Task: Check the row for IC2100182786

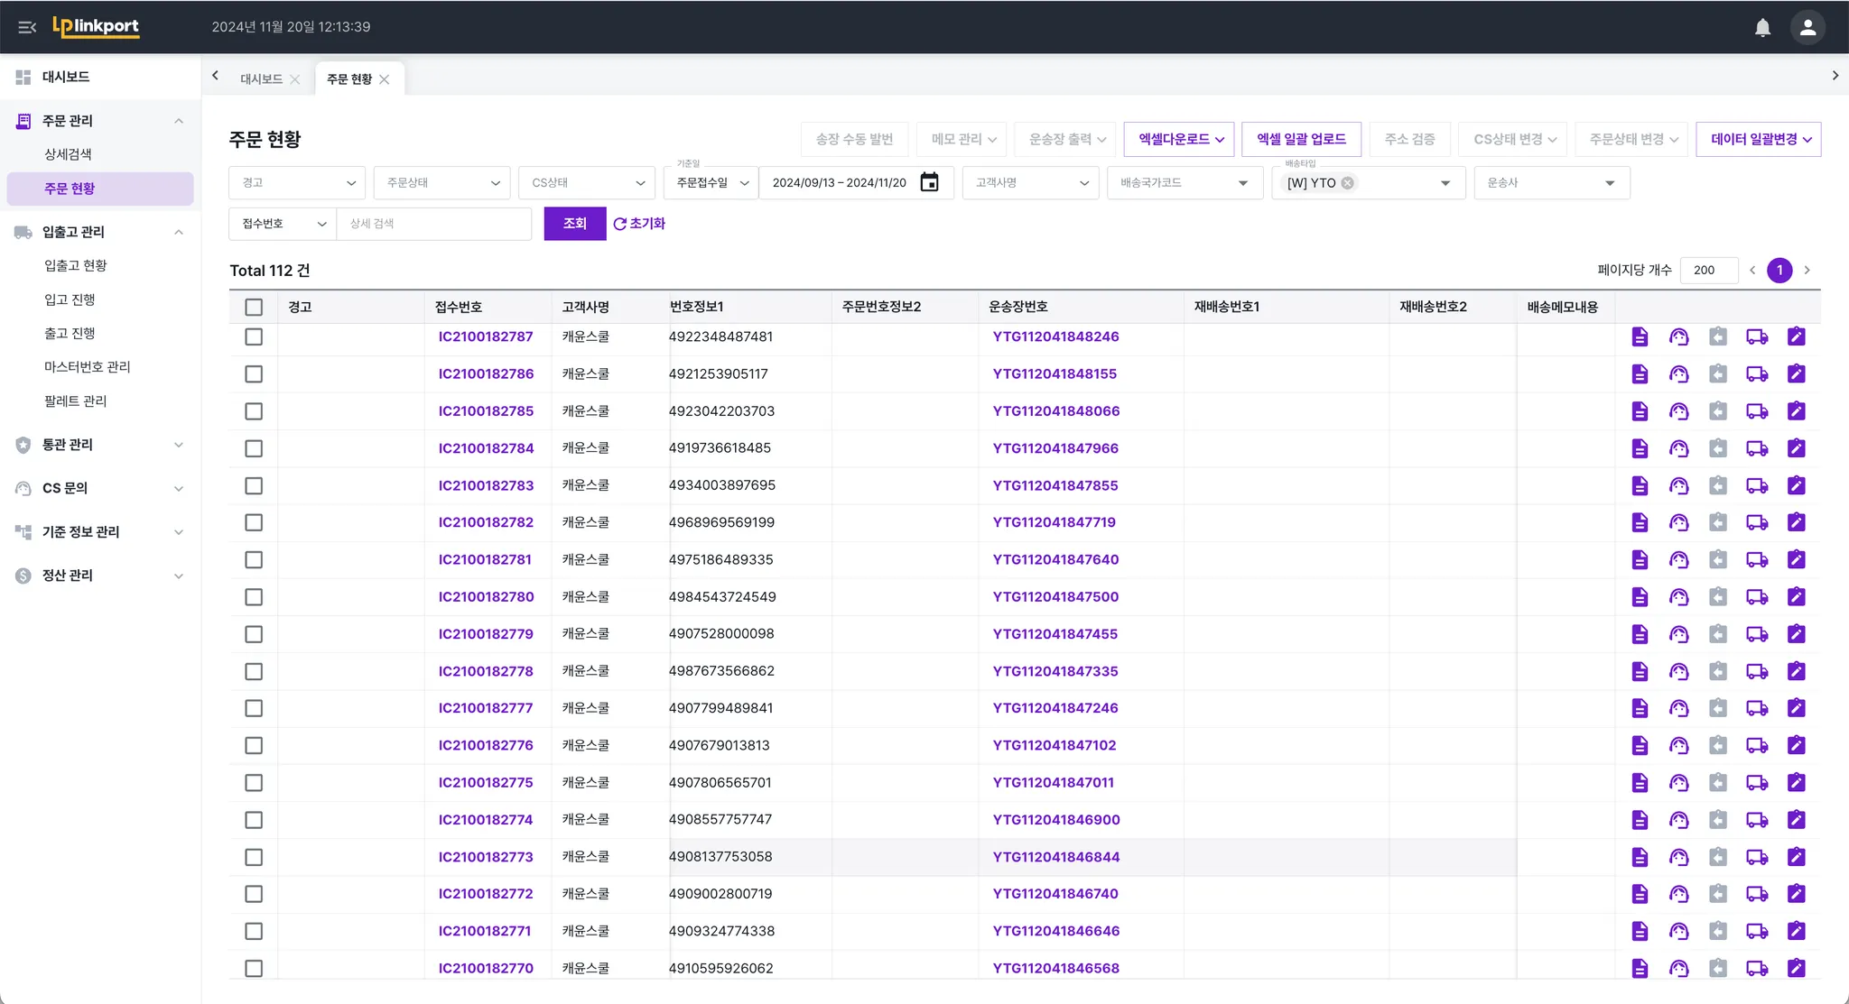Action: pos(254,373)
